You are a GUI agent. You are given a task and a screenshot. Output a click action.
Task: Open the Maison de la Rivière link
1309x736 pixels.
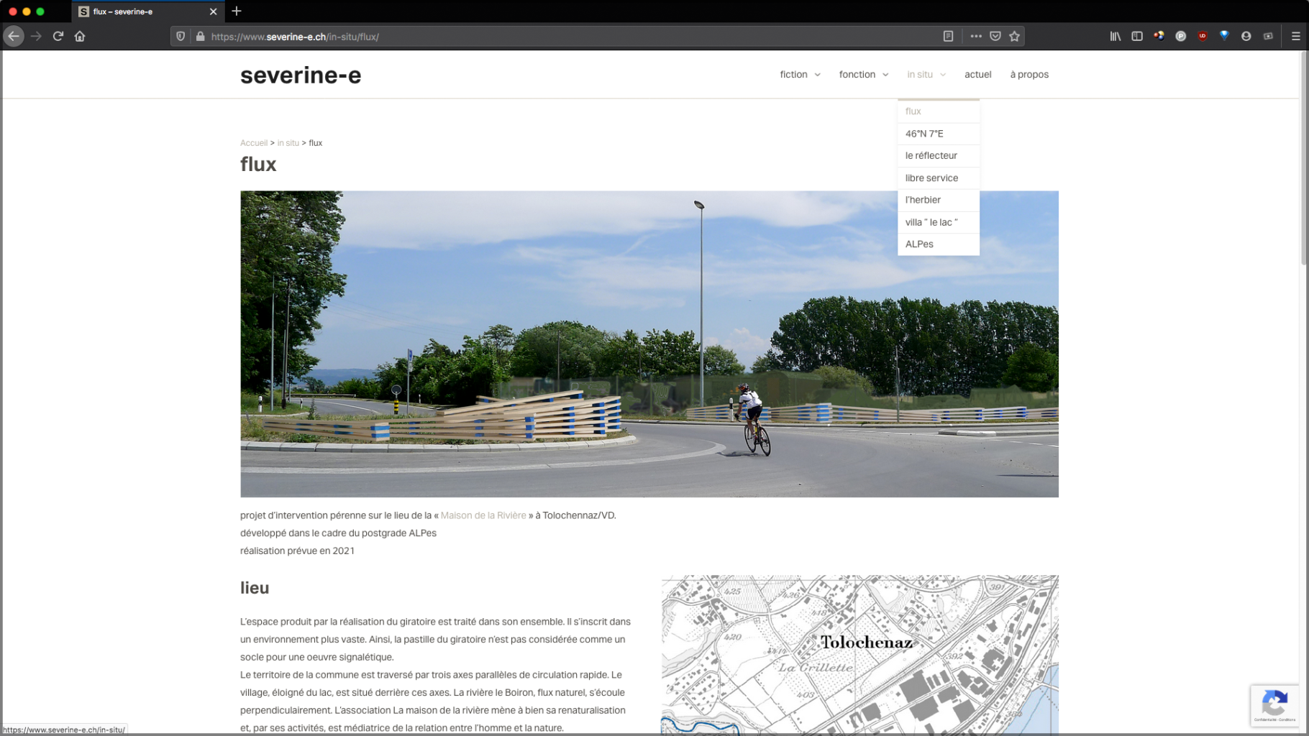point(483,515)
